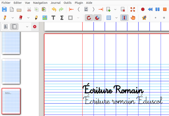The height and width of the screenshot is (116, 169).
Task: Expand shape drawing type dropdown
Action: click(78, 18)
